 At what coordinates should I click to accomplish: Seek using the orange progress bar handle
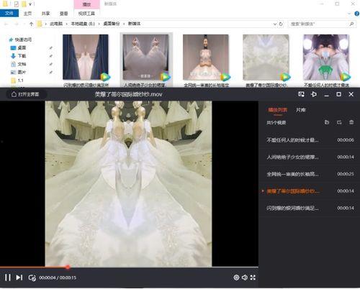(68, 267)
